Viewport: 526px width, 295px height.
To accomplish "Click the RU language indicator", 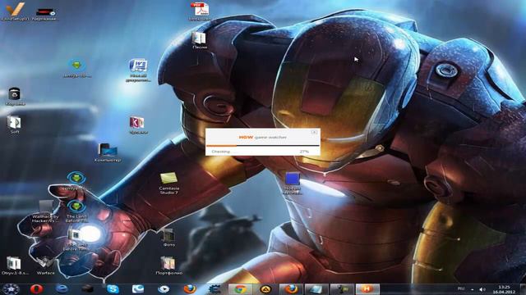I will coord(461,288).
